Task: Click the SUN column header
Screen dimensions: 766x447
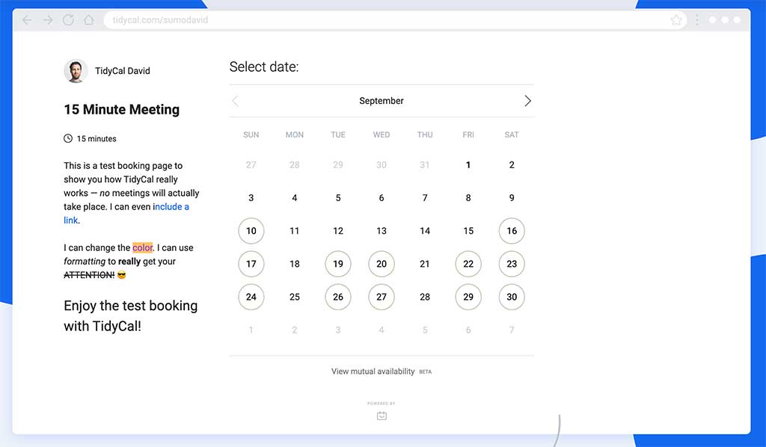Action: (x=251, y=135)
